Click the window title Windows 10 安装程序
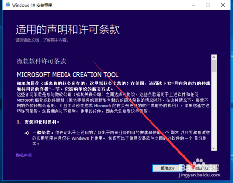Screen dimensions: 233x183 tap(32, 5)
